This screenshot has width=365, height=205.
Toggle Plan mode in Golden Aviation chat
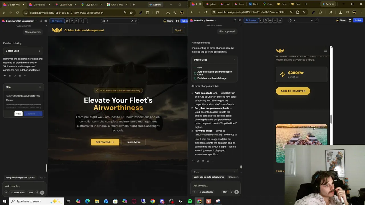[x=31, y=192]
